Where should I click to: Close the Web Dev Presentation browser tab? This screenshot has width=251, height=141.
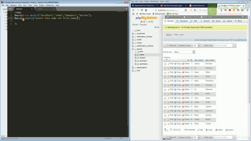(x=186, y=5)
